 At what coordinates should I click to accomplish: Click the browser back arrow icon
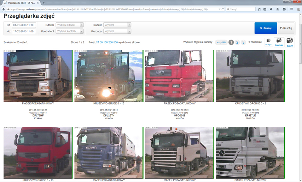tap(4, 9)
